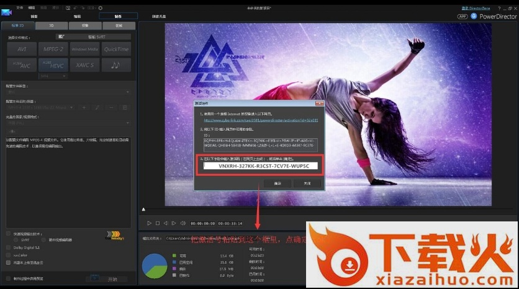Select the H.265 HEVC format
The image size is (519, 289).
[x=53, y=64]
